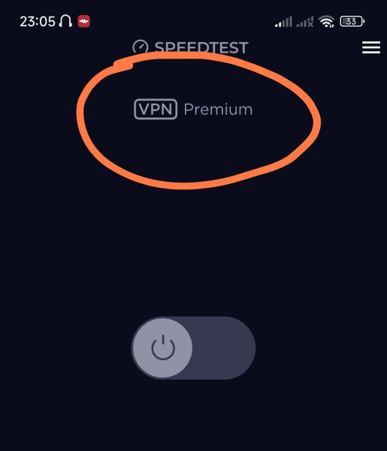Tap the first cellular signal bars icon

click(283, 22)
